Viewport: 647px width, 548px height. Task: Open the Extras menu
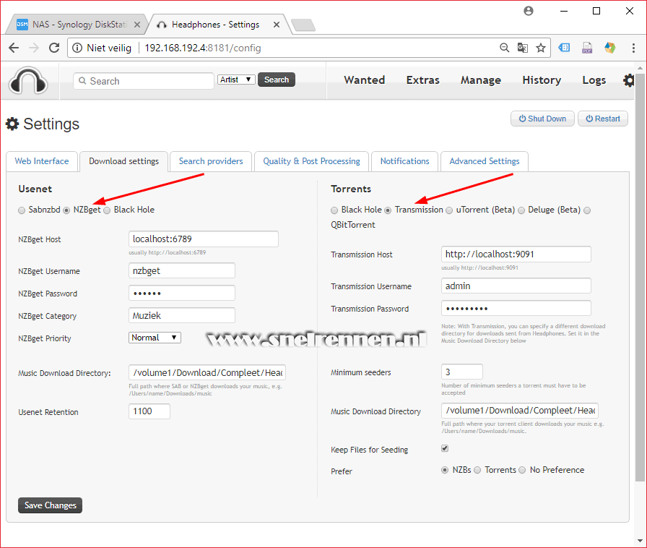click(x=423, y=80)
